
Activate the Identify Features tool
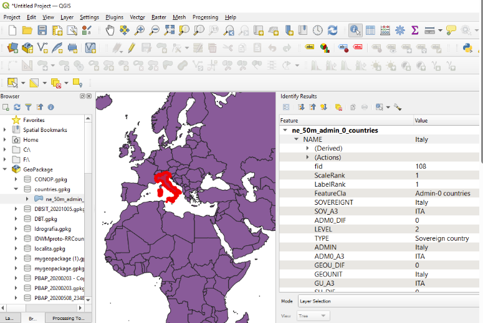pos(355,30)
